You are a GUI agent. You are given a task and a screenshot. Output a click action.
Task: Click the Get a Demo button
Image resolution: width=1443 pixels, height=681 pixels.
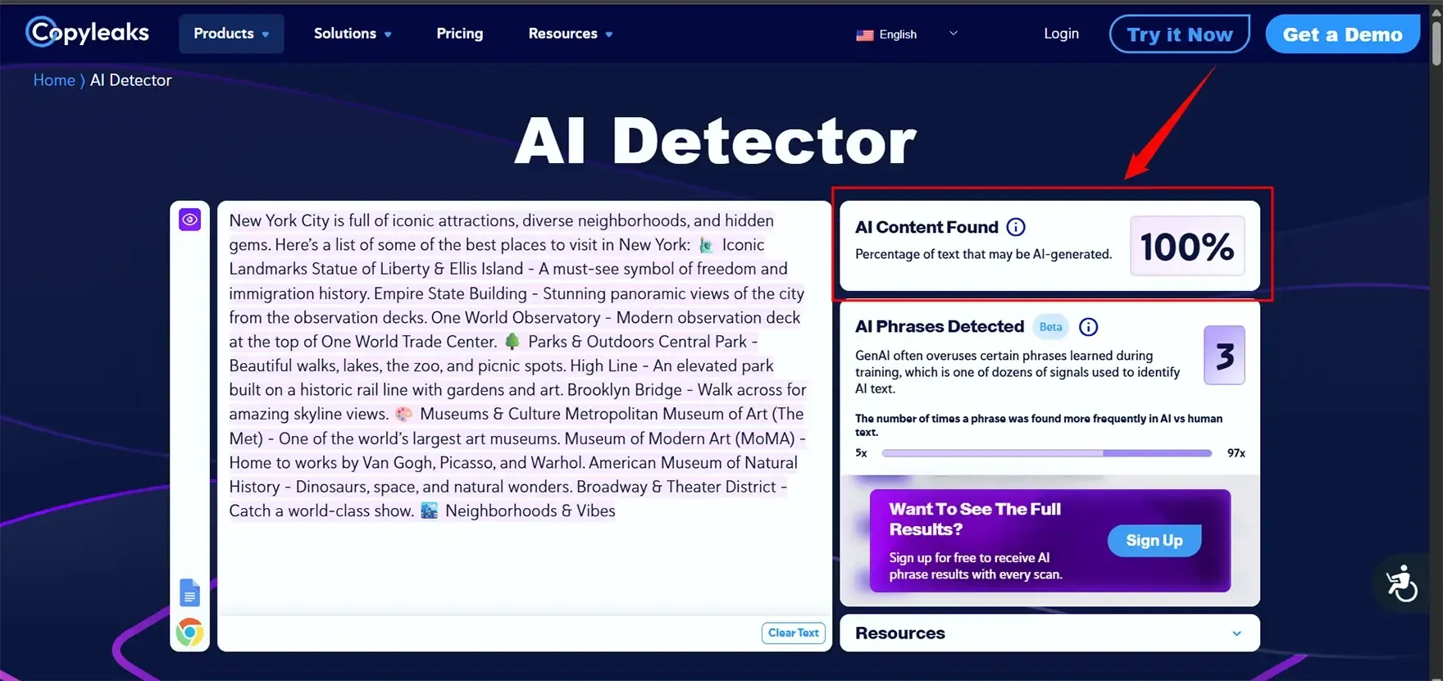tap(1342, 34)
